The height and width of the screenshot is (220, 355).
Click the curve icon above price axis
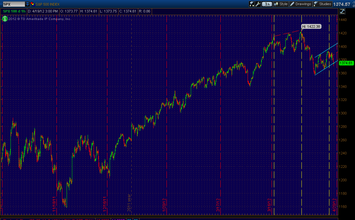pos(342,11)
